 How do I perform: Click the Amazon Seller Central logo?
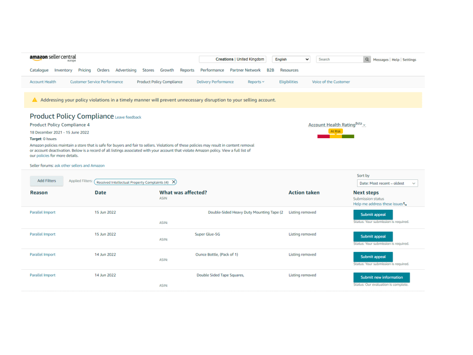tap(53, 58)
